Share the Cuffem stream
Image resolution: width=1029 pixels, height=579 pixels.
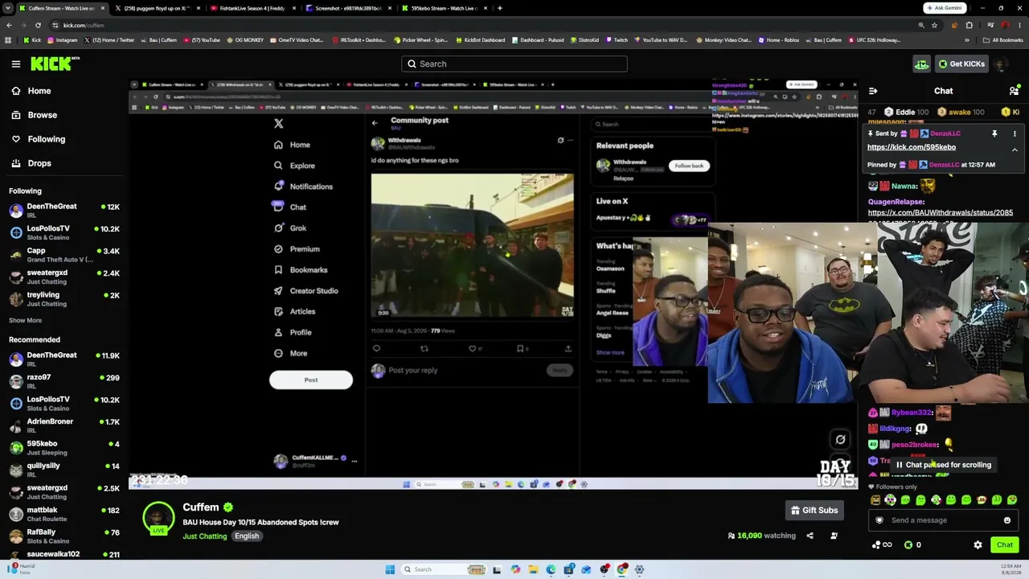[810, 536]
